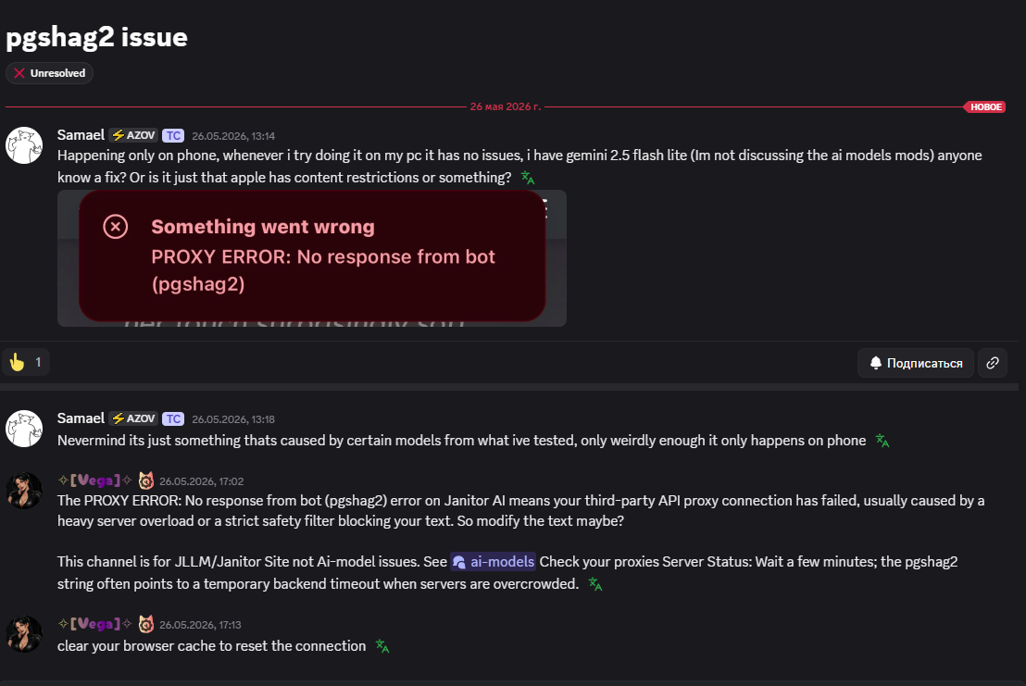Click the Samael username on 13:18 message
This screenshot has height=686, width=1026.
coord(81,418)
